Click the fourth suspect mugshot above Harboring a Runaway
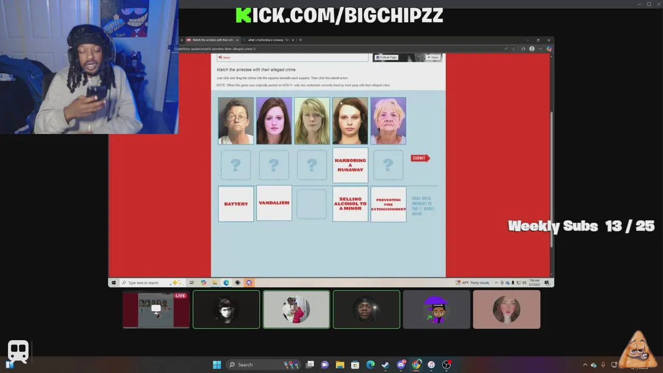The height and width of the screenshot is (373, 663). pyautogui.click(x=350, y=121)
